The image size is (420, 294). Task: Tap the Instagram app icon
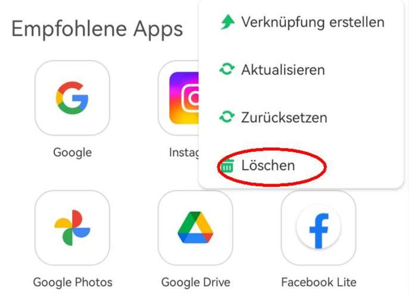[x=184, y=98]
